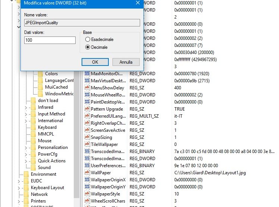This screenshot has width=279, height=207.
Task: Click the MaxVirtualDeskt... value icon
Action: click(x=87, y=80)
